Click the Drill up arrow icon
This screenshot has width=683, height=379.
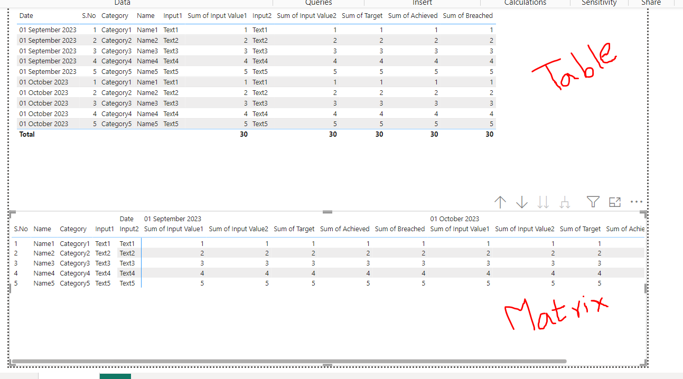[x=500, y=202]
